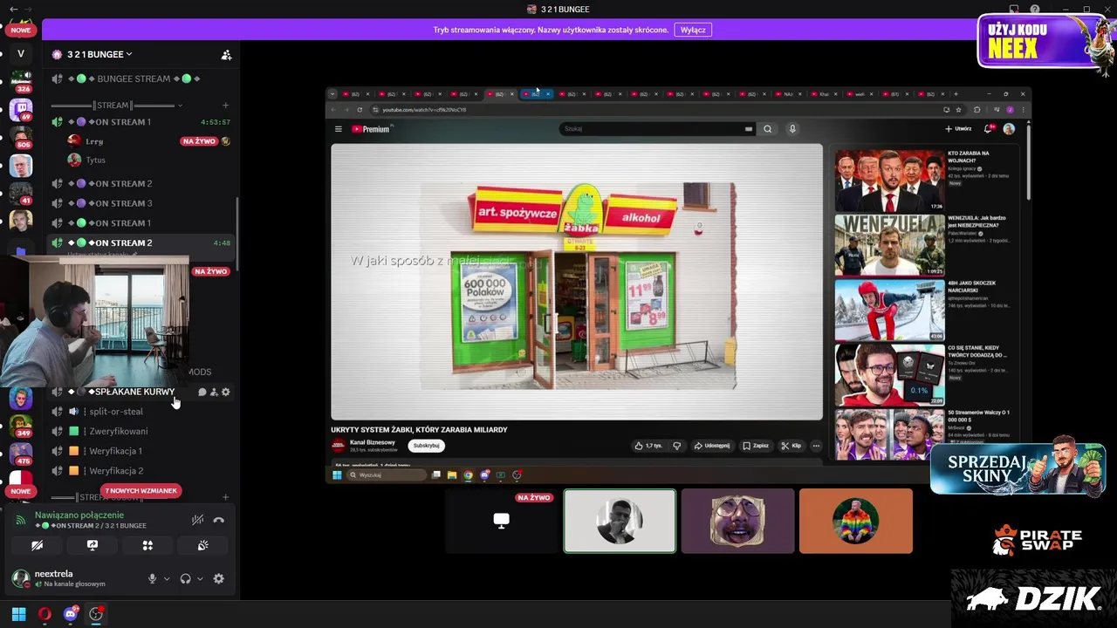Click the screen share button
The image size is (1117, 628).
93,545
